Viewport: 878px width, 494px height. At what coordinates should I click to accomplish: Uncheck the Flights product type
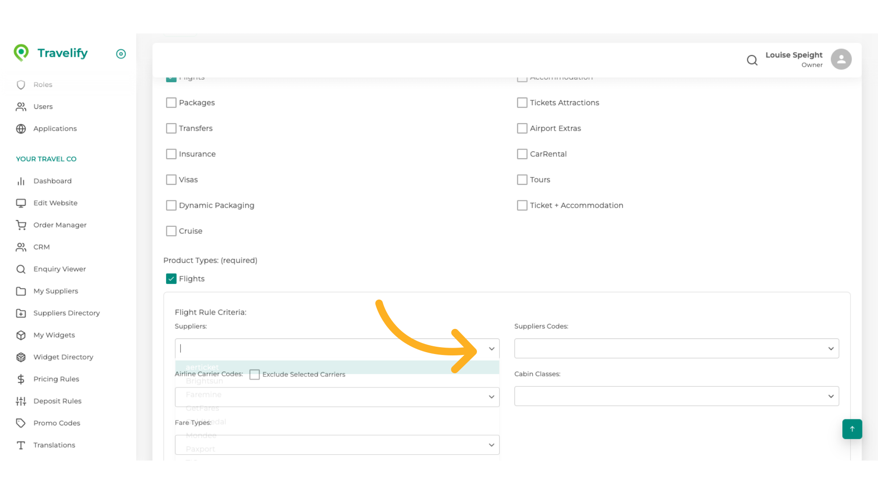[171, 279]
